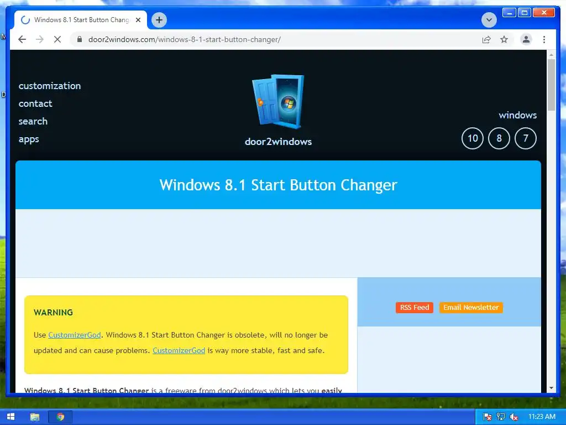Screen dimensions: 566x425
Task: Click the scrollbar down arrow
Action: (x=551, y=388)
